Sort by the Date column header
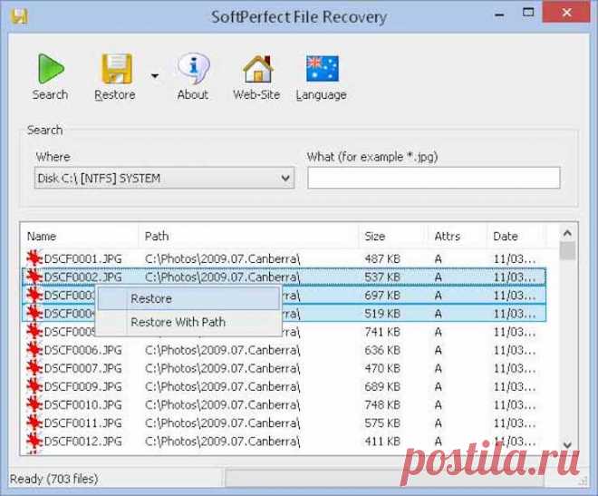This screenshot has width=598, height=496. pos(506,236)
